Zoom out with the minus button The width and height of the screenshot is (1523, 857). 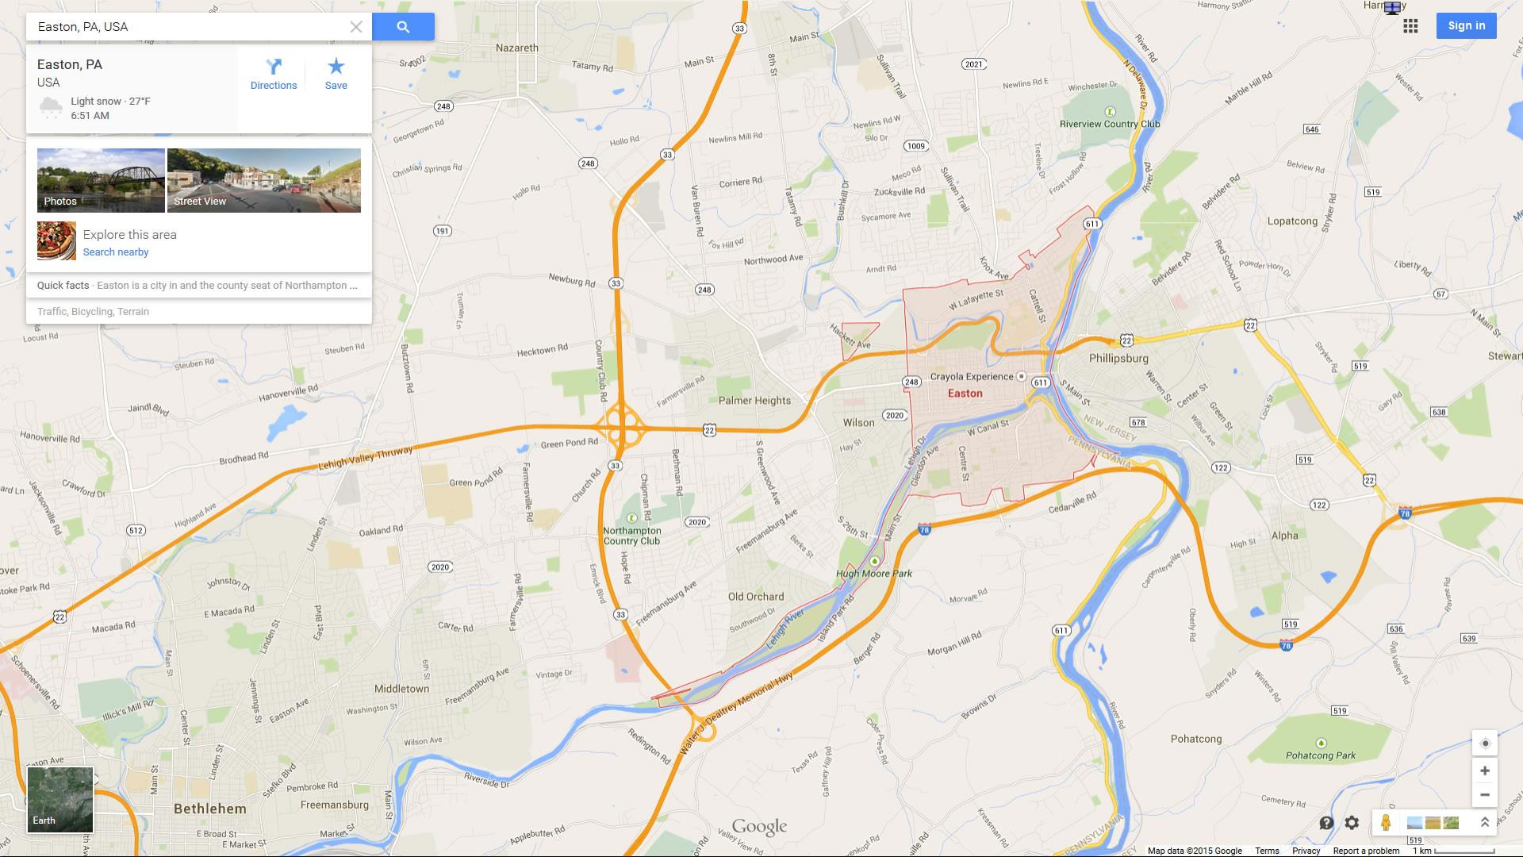(x=1484, y=794)
